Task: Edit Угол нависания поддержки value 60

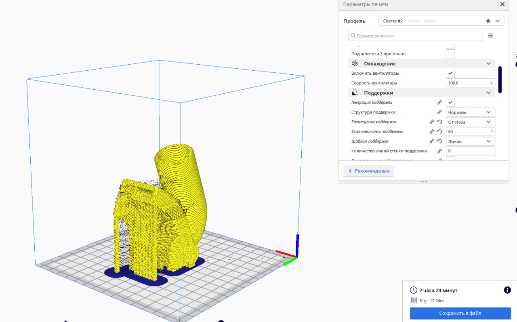Action: [471, 131]
